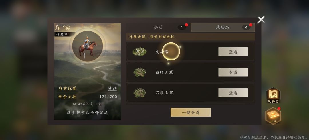Select the 白腊山寨 list row name
Viewport: 309px width, 140px height.
tap(164, 72)
